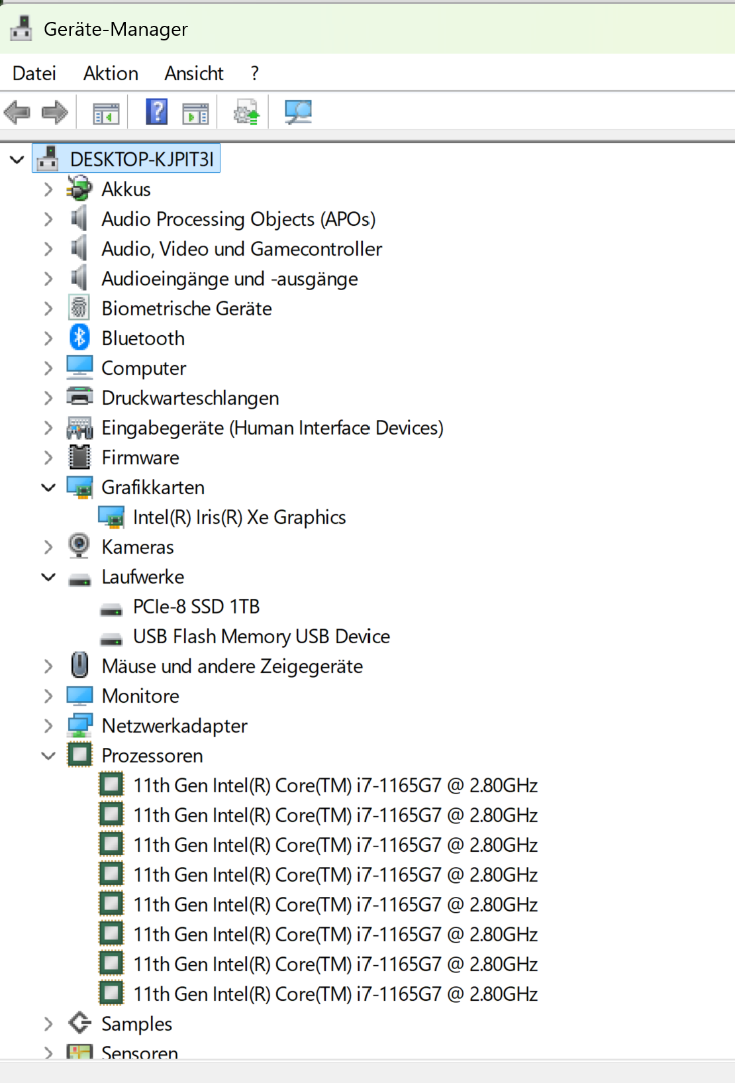Collapse the Prozessoren category
This screenshot has width=735, height=1083.
pyautogui.click(x=48, y=756)
